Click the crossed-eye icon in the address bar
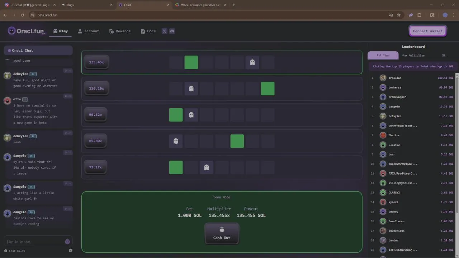The height and width of the screenshot is (258, 459). pos(391,15)
